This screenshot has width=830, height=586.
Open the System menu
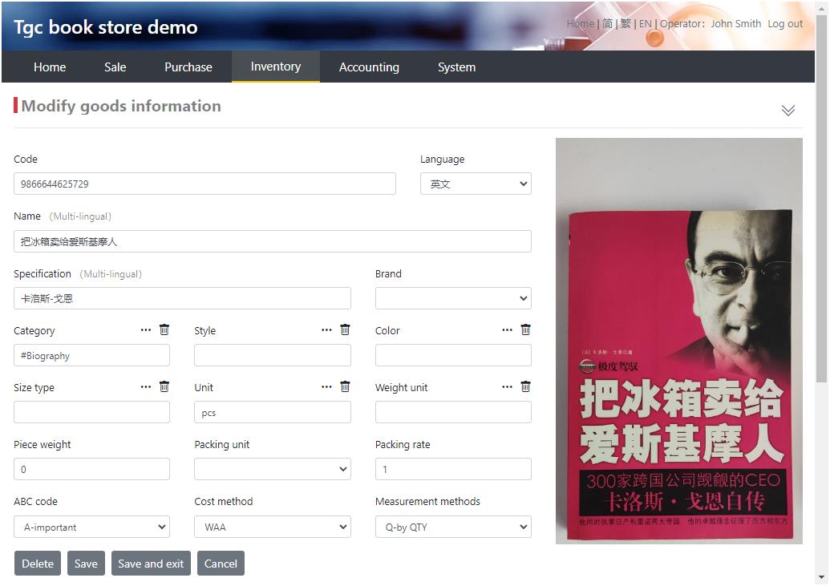click(x=457, y=67)
